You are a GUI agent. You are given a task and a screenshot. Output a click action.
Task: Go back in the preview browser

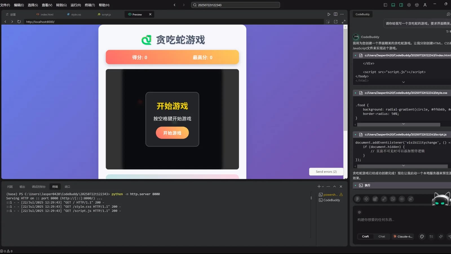tap(5, 22)
